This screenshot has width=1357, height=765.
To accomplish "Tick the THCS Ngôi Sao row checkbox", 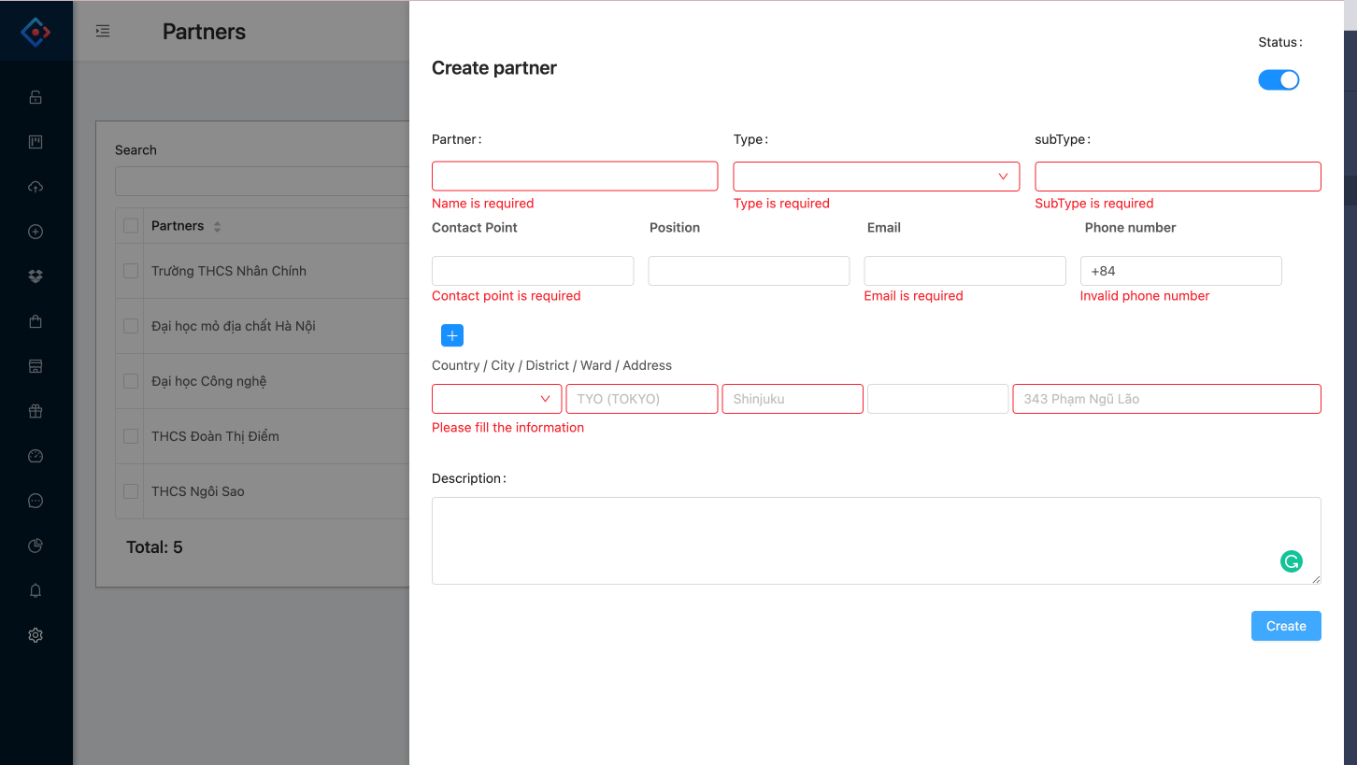I will click(131, 491).
